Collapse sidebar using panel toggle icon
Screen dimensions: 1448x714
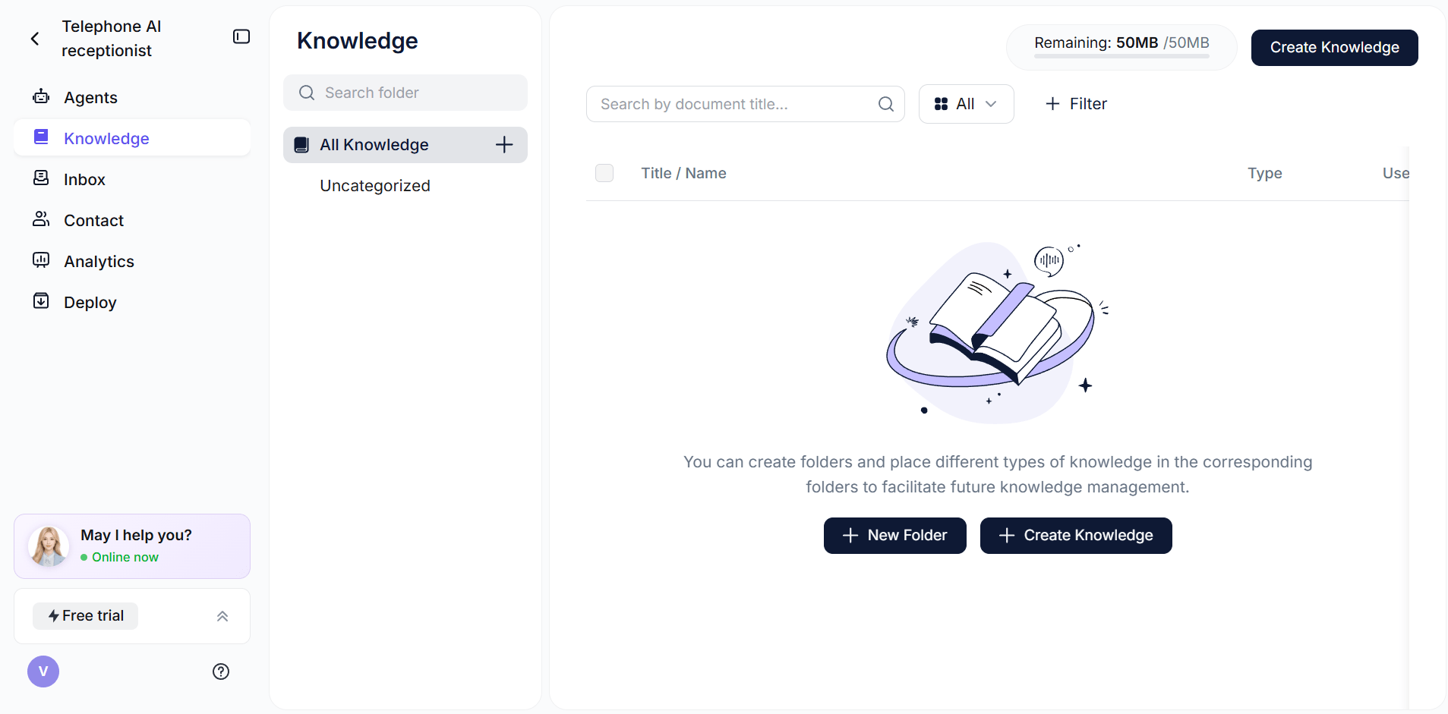(x=241, y=36)
